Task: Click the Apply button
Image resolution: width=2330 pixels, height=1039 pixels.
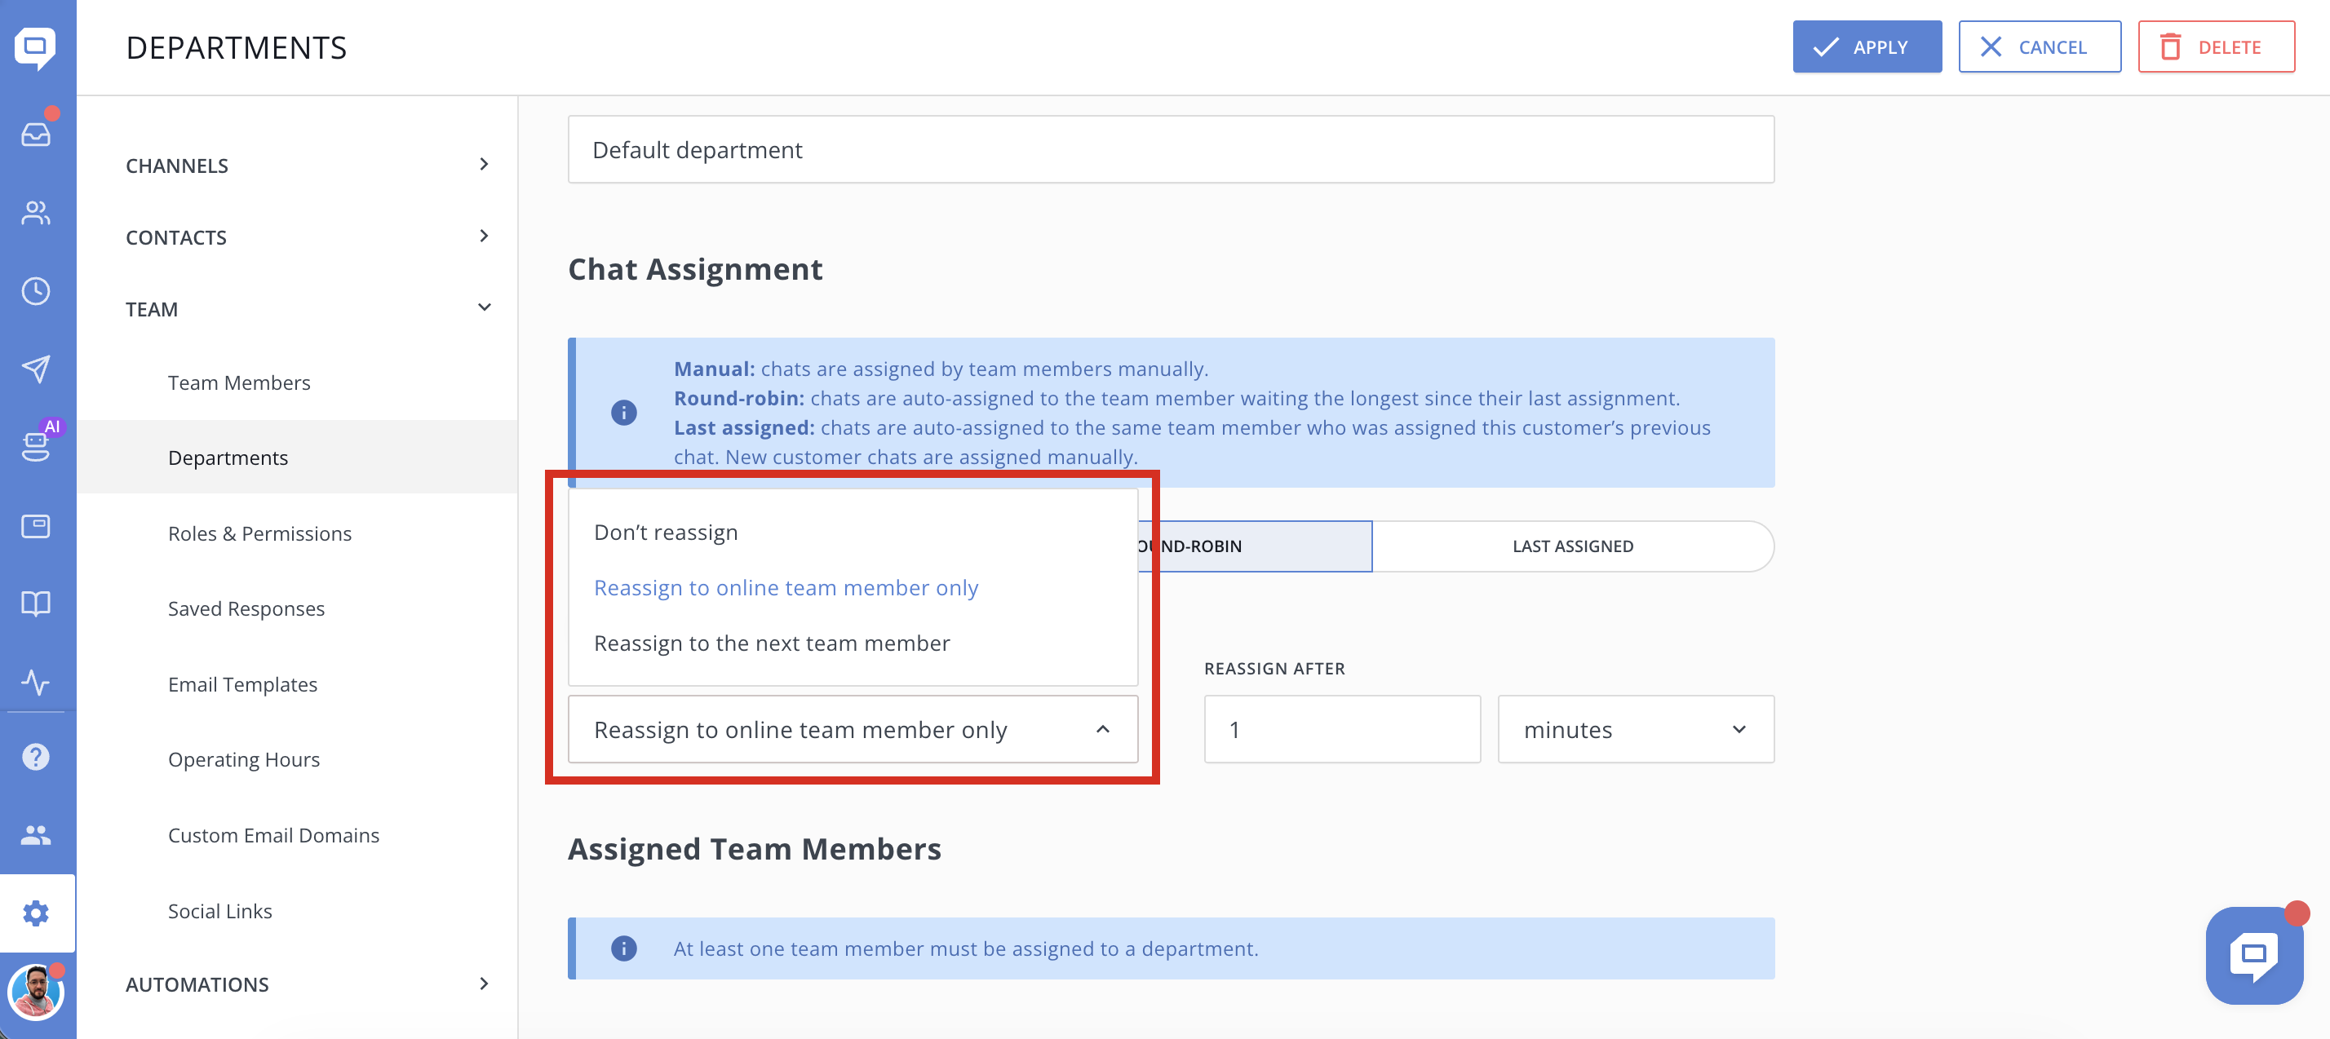Action: [x=1866, y=47]
